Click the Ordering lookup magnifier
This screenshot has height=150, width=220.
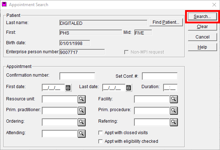(x=82, y=122)
